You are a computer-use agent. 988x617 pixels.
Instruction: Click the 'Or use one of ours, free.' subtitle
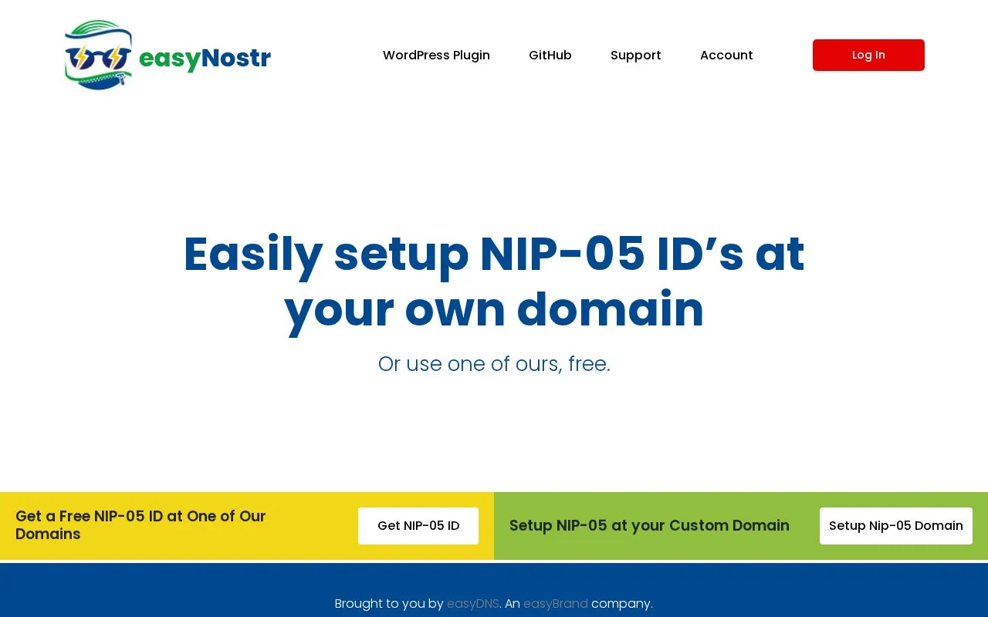(x=494, y=363)
